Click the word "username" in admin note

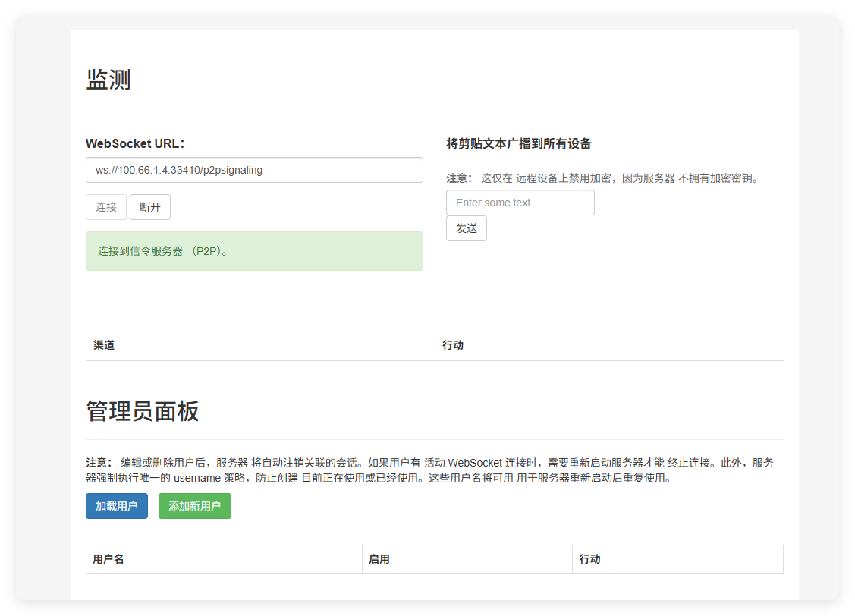(x=198, y=479)
